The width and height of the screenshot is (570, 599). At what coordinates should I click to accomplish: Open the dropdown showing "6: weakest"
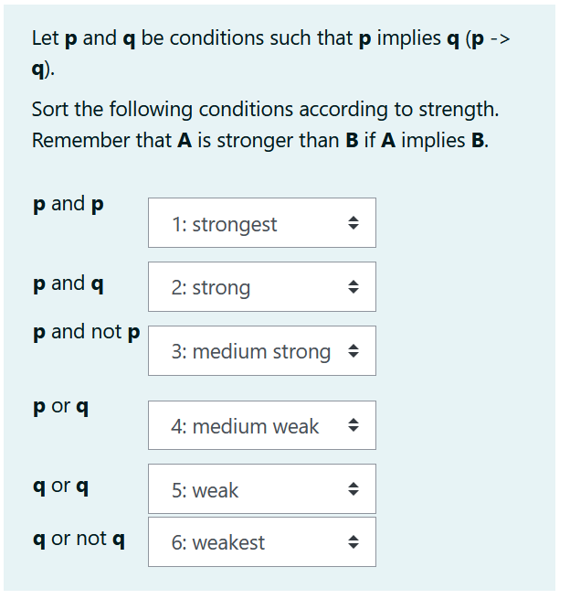click(261, 542)
